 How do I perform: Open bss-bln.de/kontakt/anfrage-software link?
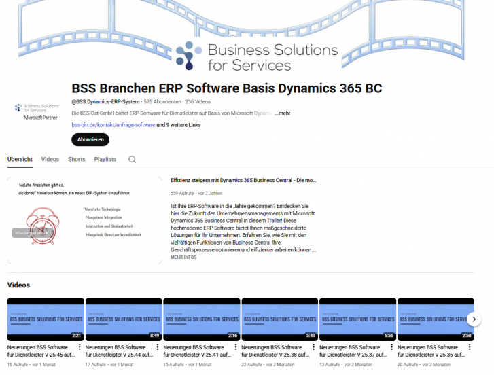[113, 125]
